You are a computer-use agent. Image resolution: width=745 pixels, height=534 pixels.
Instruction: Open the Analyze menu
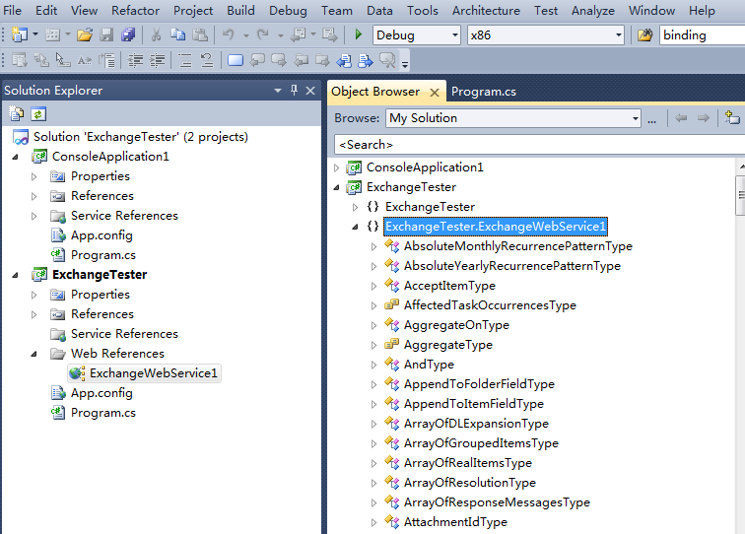click(x=593, y=11)
